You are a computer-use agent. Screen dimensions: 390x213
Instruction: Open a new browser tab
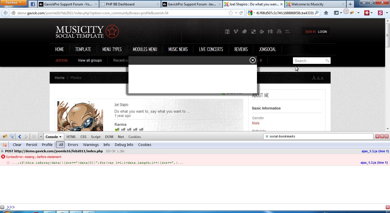click(350, 4)
